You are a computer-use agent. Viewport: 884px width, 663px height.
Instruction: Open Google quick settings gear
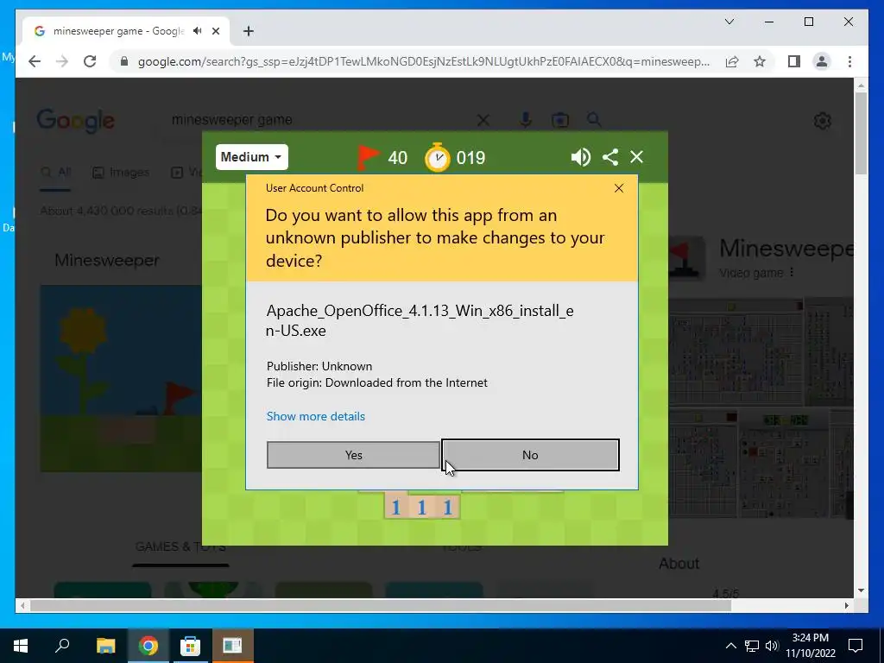pyautogui.click(x=823, y=121)
